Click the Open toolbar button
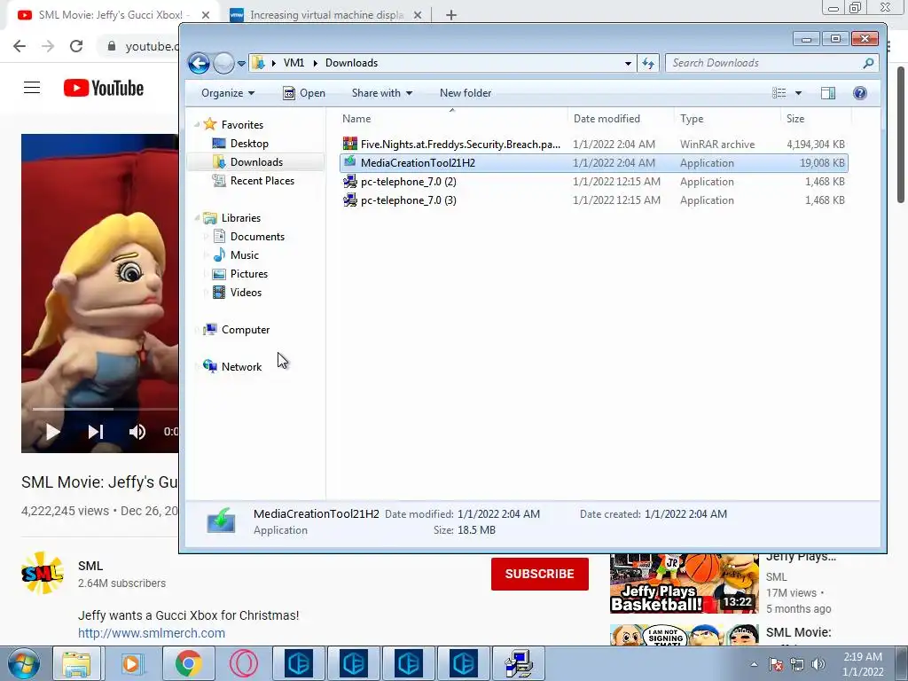 click(x=304, y=92)
